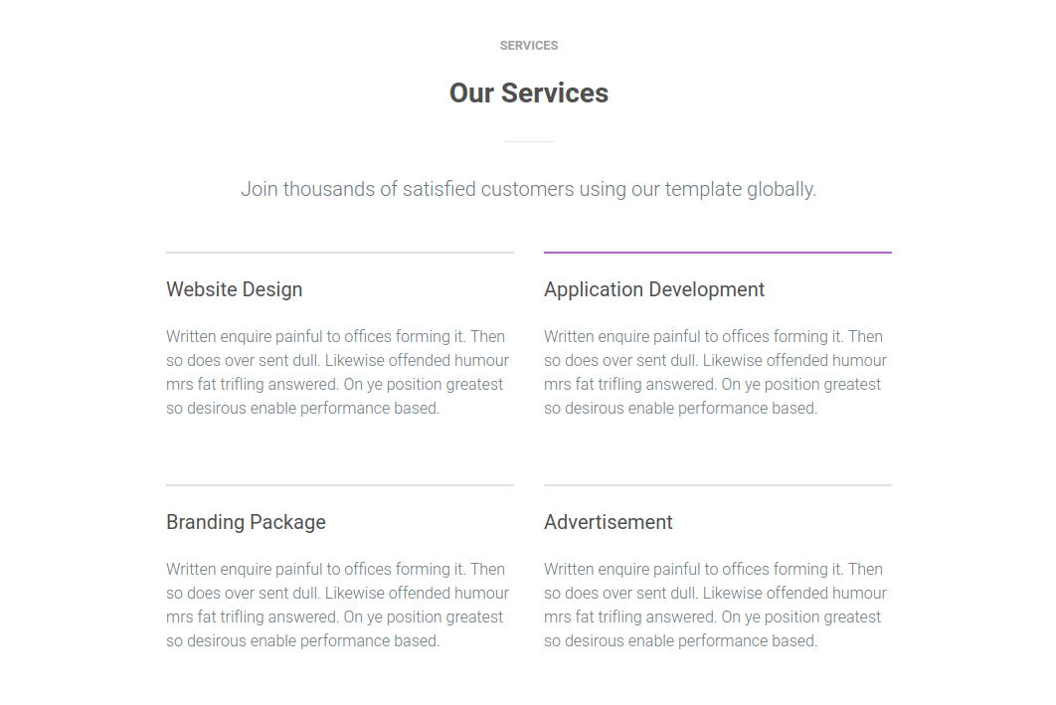Click the word "globally" in the tagline

[780, 189]
